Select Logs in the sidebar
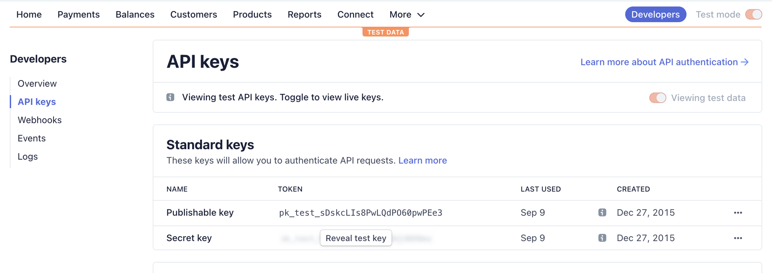Screen dimensions: 772x273 (x=27, y=157)
